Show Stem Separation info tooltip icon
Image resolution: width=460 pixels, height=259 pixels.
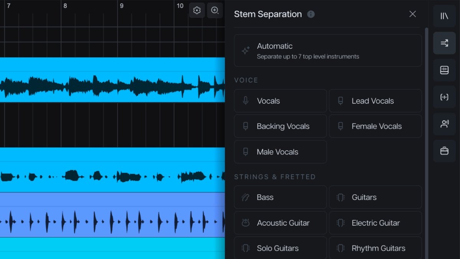[x=311, y=14]
